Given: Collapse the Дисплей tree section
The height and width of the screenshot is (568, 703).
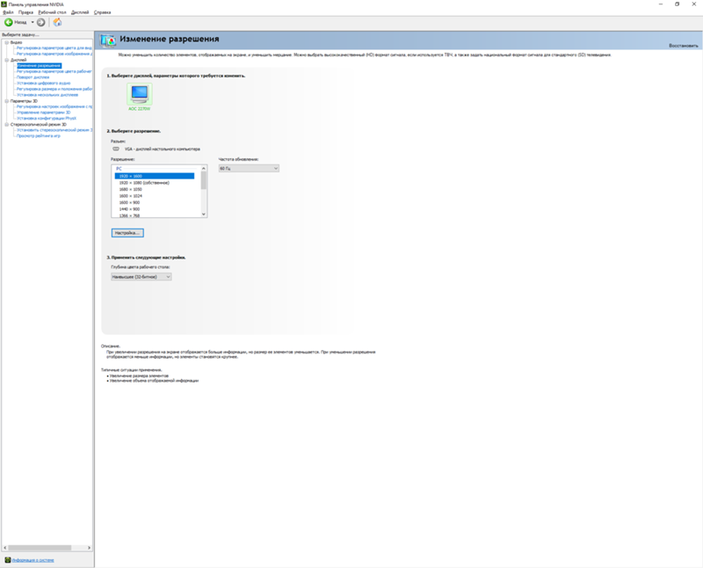Looking at the screenshot, I should pos(6,60).
